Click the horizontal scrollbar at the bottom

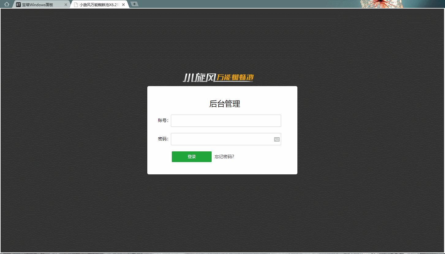point(222,252)
